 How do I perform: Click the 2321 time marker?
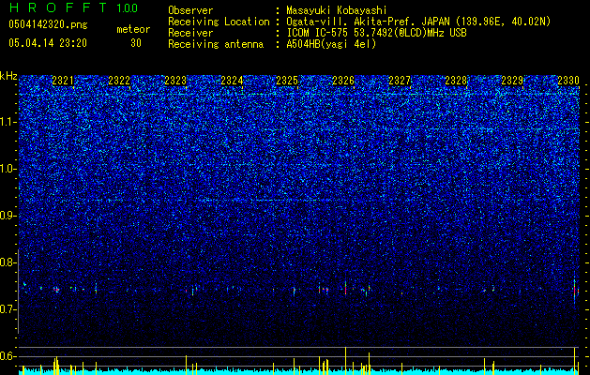tap(63, 81)
